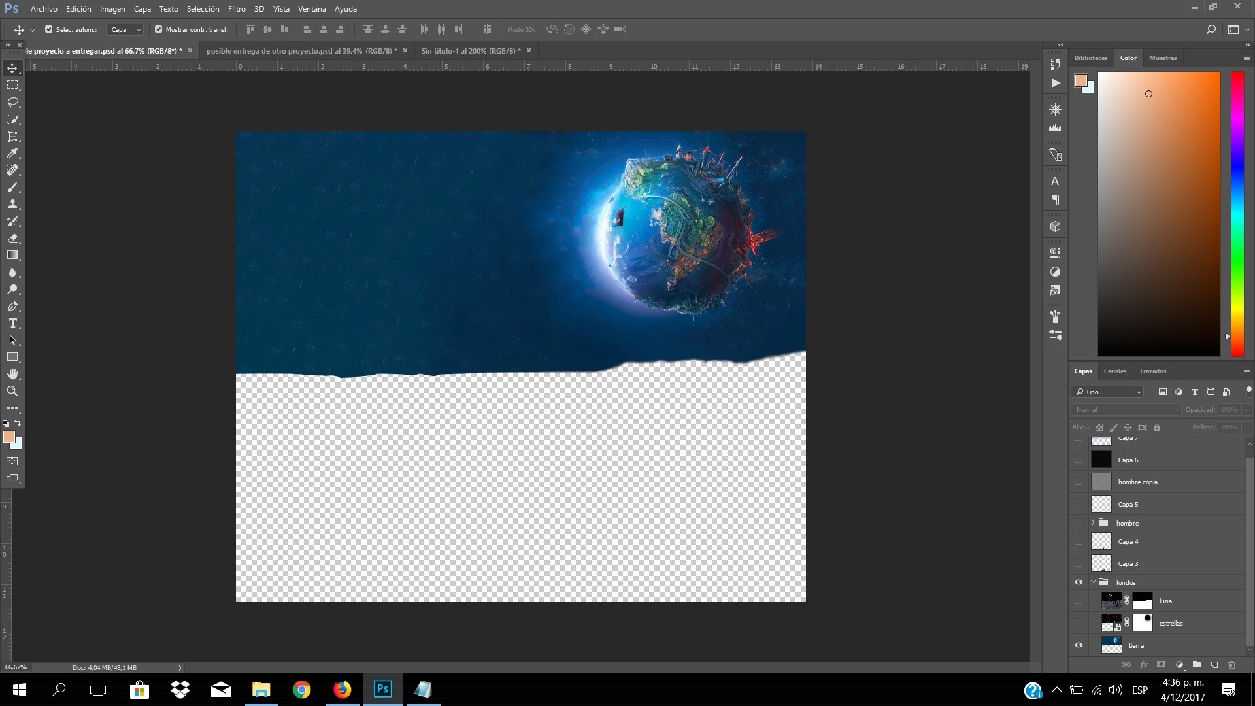The width and height of the screenshot is (1255, 706).
Task: Open the Capas panel menu
Action: pos(1247,371)
